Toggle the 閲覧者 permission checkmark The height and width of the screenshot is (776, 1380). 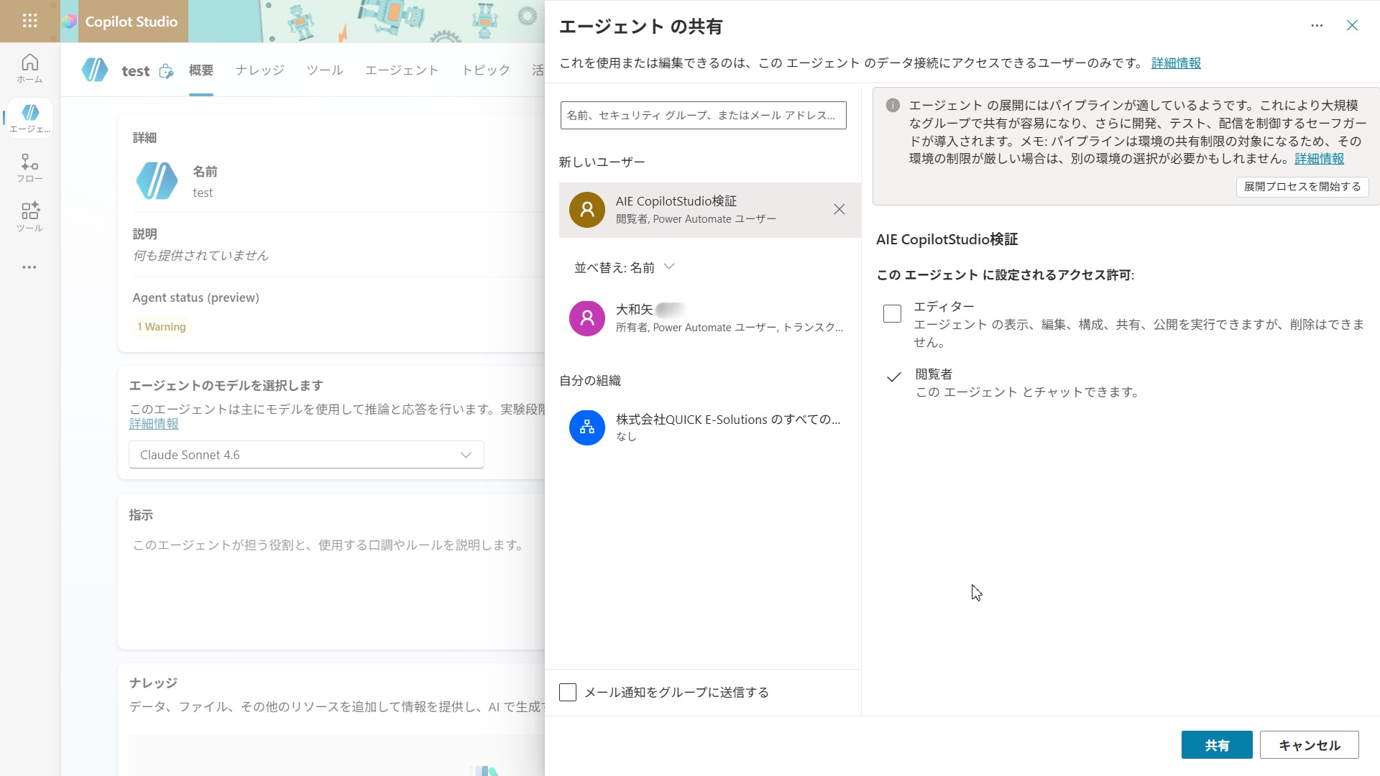893,377
